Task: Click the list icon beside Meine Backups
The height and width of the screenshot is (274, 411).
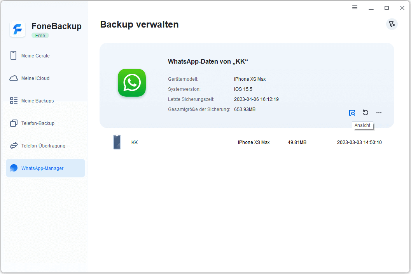Action: (14, 101)
